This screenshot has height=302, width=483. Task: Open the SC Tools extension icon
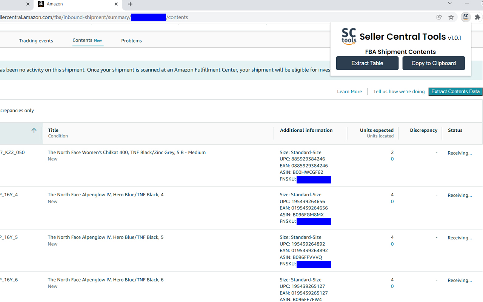pyautogui.click(x=466, y=17)
